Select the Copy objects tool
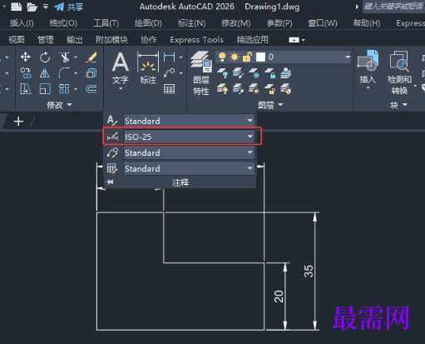This screenshot has width=425, height=344. point(26,73)
